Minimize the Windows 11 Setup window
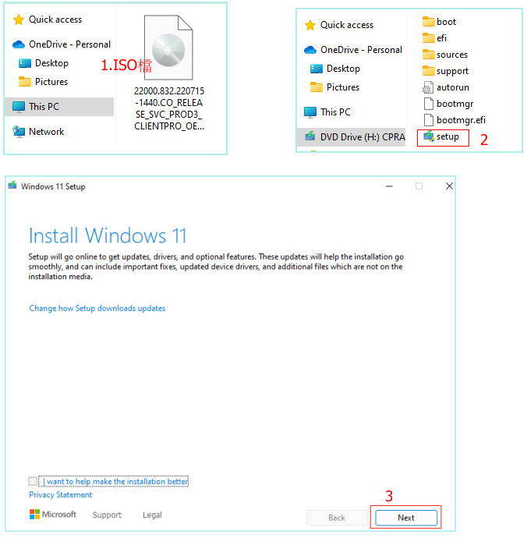Image resolution: width=527 pixels, height=538 pixels. click(x=389, y=186)
